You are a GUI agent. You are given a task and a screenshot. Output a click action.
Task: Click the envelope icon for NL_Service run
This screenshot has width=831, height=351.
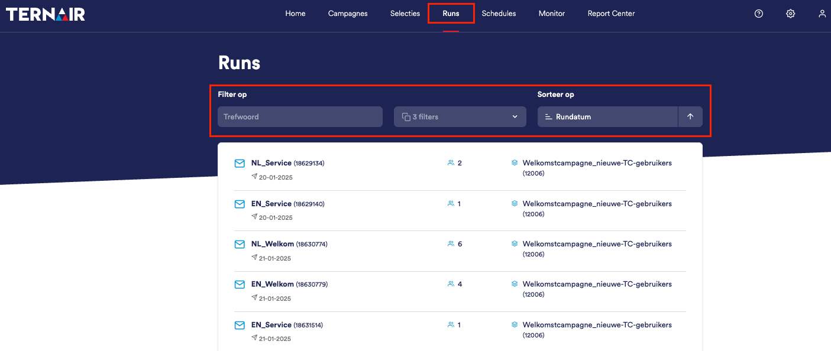[x=240, y=163]
